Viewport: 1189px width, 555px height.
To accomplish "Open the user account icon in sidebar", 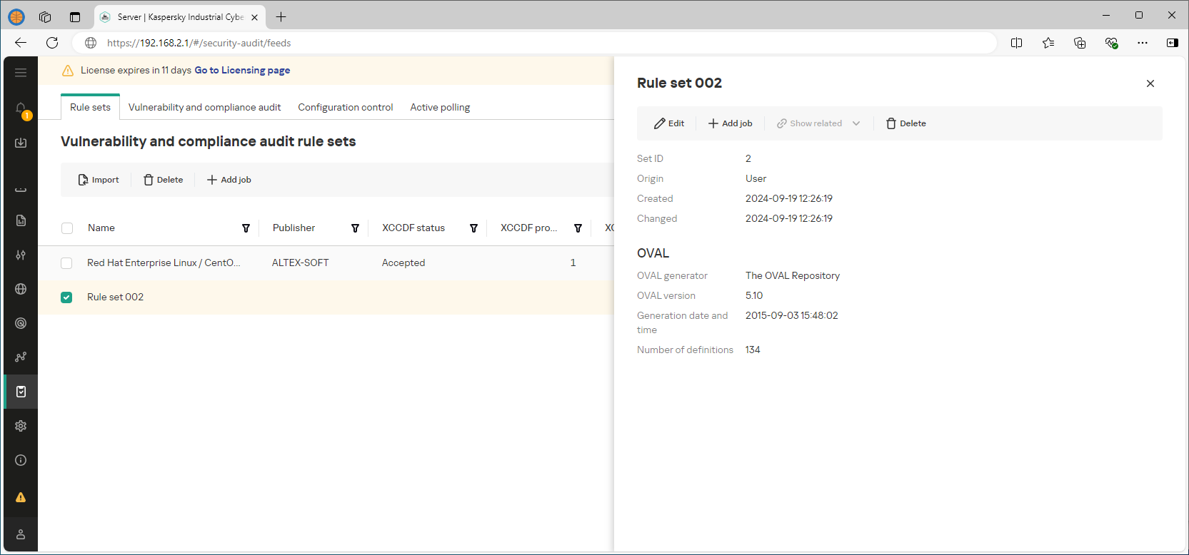I will (21, 534).
